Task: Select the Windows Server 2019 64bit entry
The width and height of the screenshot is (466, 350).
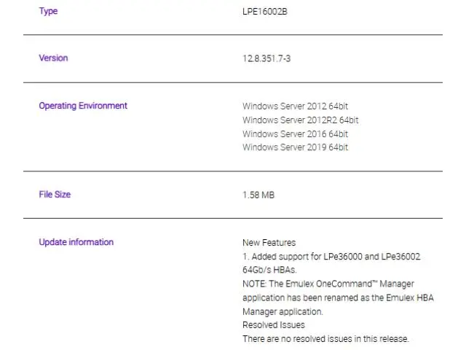Action: pos(295,147)
